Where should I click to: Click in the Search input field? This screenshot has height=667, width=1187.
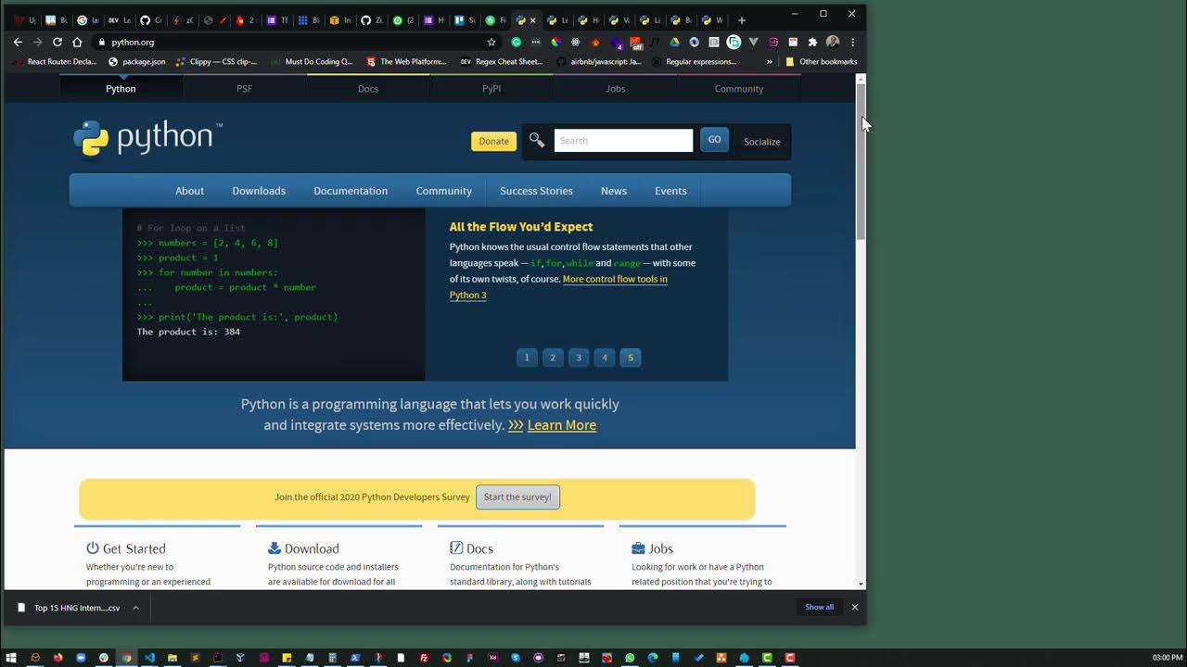(623, 140)
